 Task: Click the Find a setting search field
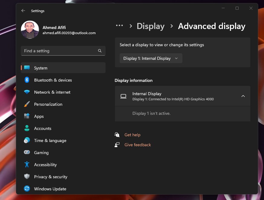tap(60, 51)
